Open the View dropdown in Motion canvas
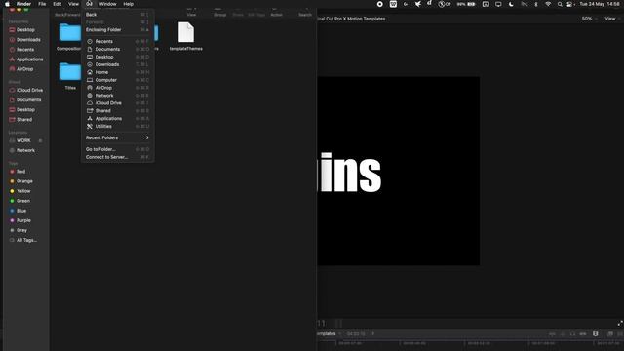Screen dimensions: 624x351 click(x=612, y=19)
